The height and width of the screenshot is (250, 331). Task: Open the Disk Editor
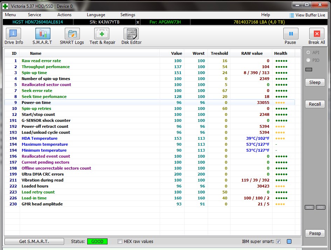(131, 36)
